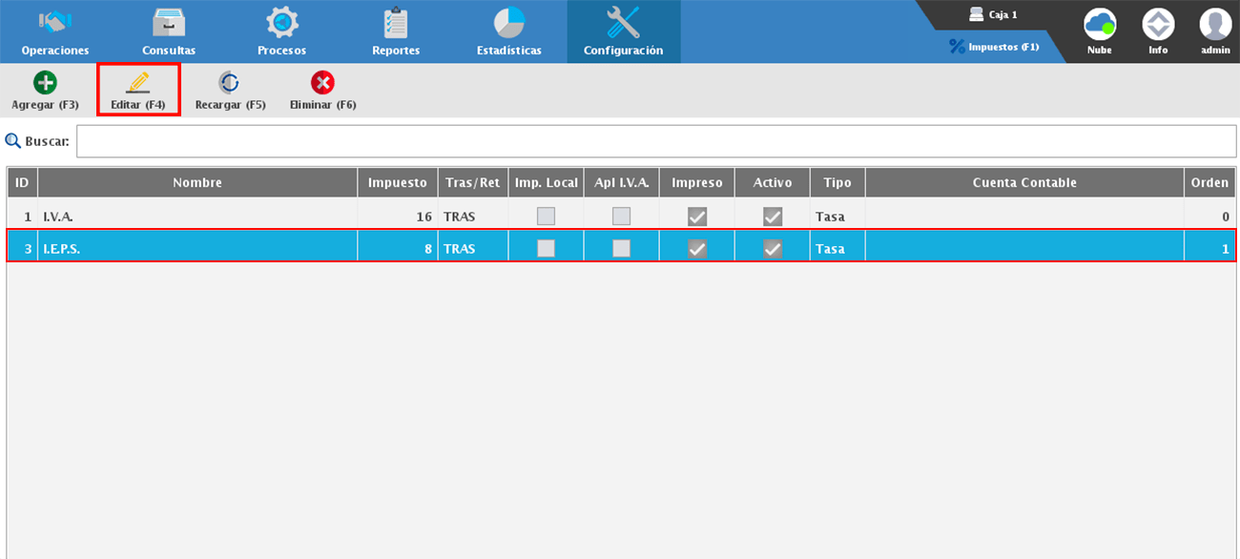Image resolution: width=1240 pixels, height=559 pixels.
Task: Click the Caja 1 register indicator
Action: point(993,15)
